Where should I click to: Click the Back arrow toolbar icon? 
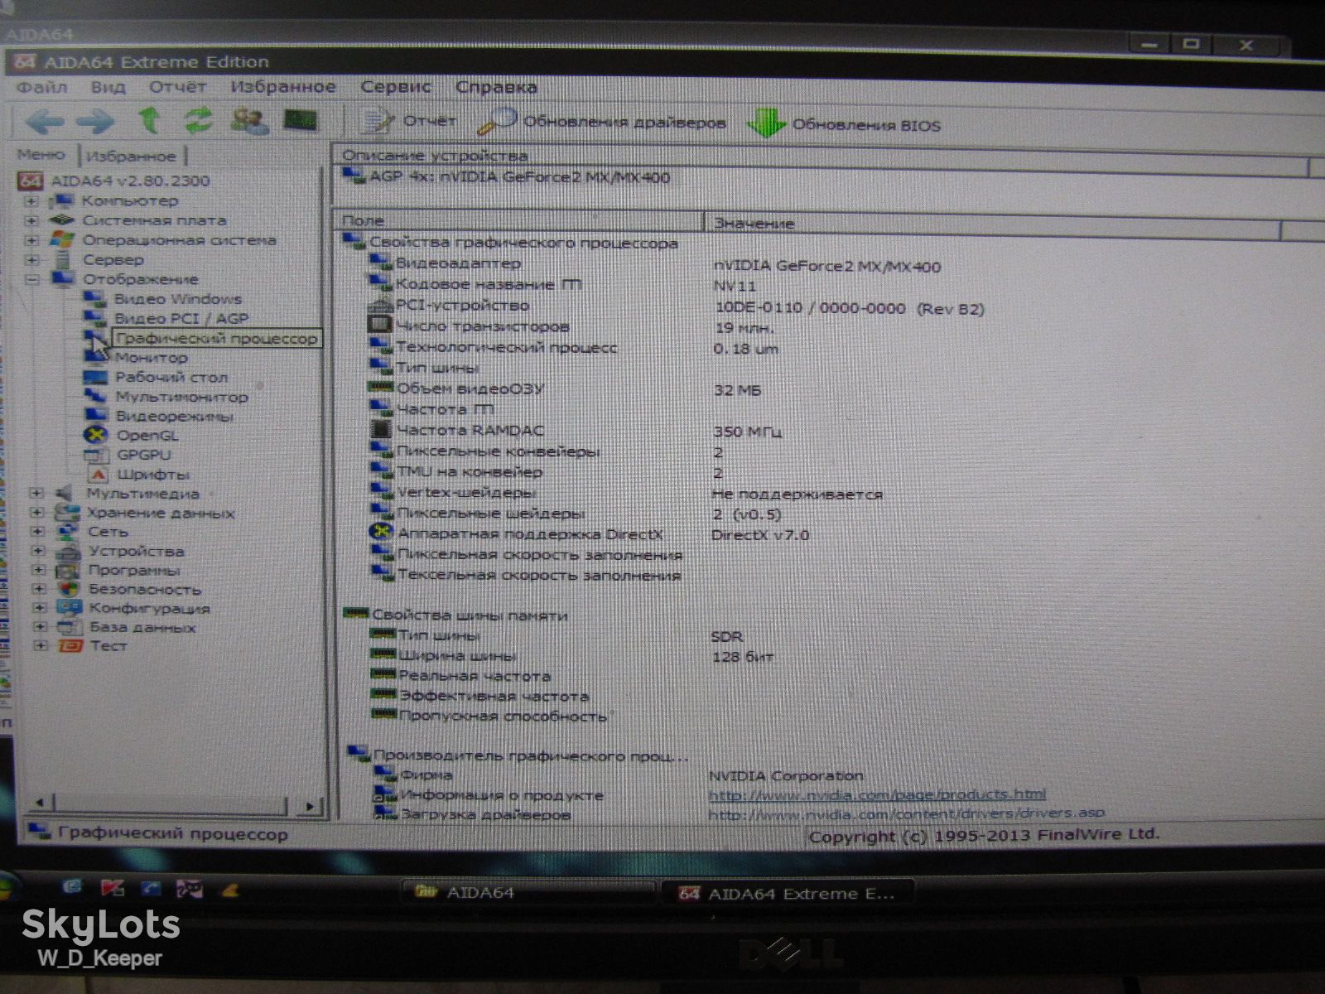[x=45, y=122]
